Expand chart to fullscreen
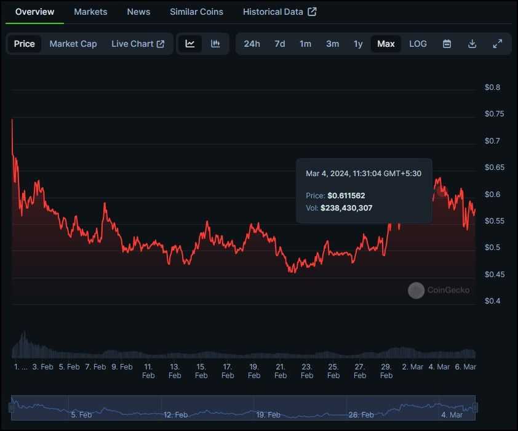 click(x=498, y=44)
